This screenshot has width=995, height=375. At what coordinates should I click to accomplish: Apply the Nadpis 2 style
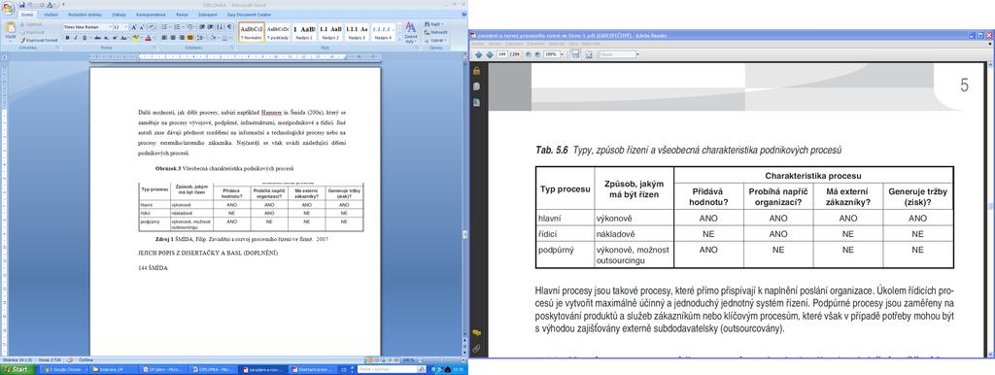pos(330,32)
